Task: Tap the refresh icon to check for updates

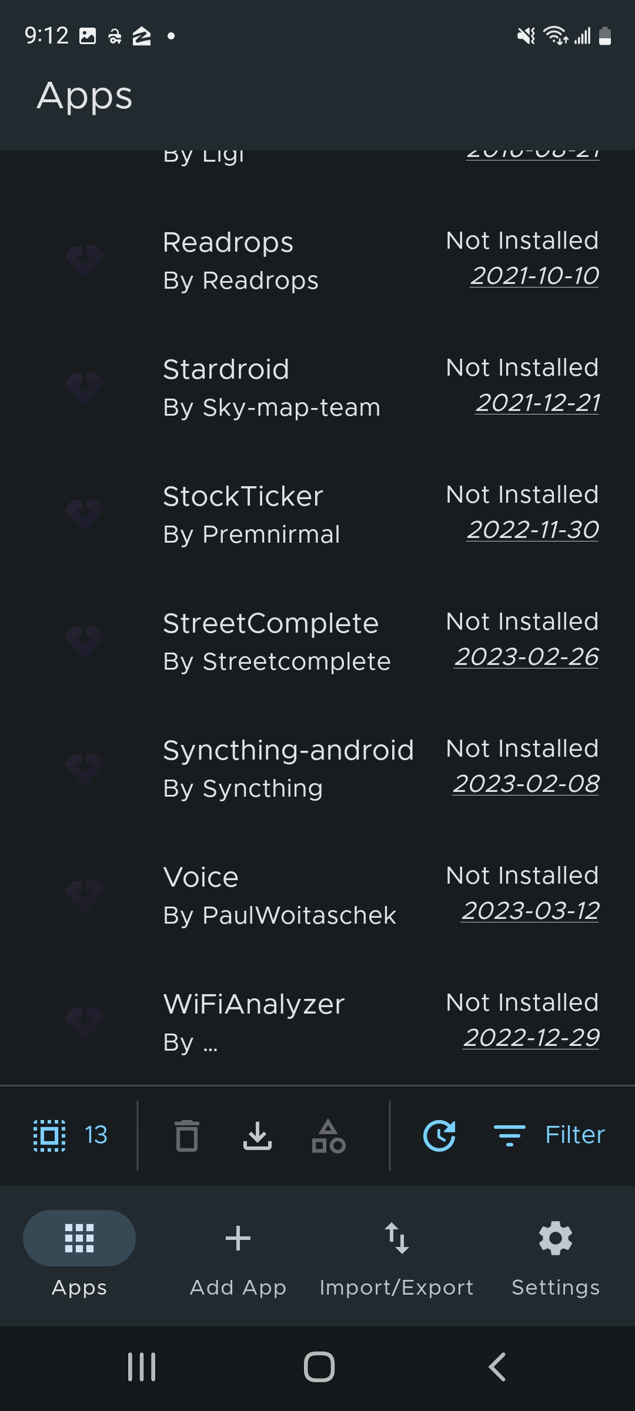Action: point(439,1135)
